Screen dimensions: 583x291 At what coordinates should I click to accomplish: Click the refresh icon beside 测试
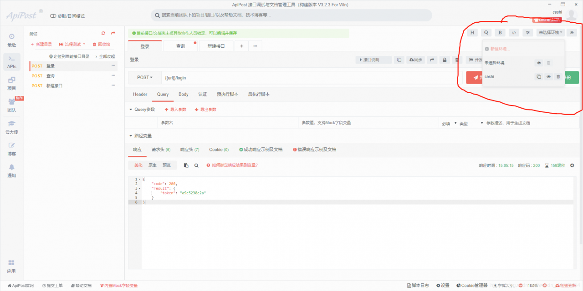coord(103,33)
